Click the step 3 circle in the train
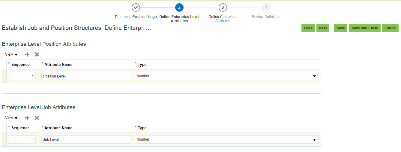 pyautogui.click(x=223, y=7)
